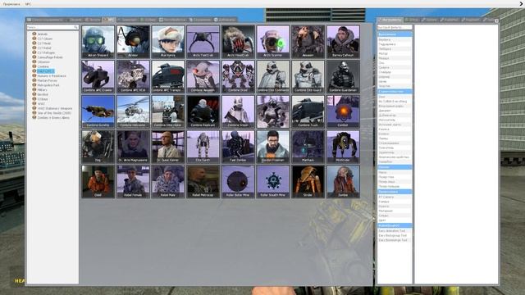
Task: Spawn the Adrian Shepard NPC
Action: click(x=98, y=42)
